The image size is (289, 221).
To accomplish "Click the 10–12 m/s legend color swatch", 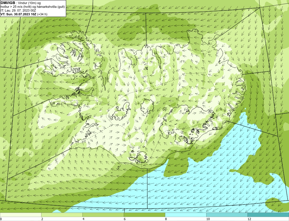I will (227, 215).
